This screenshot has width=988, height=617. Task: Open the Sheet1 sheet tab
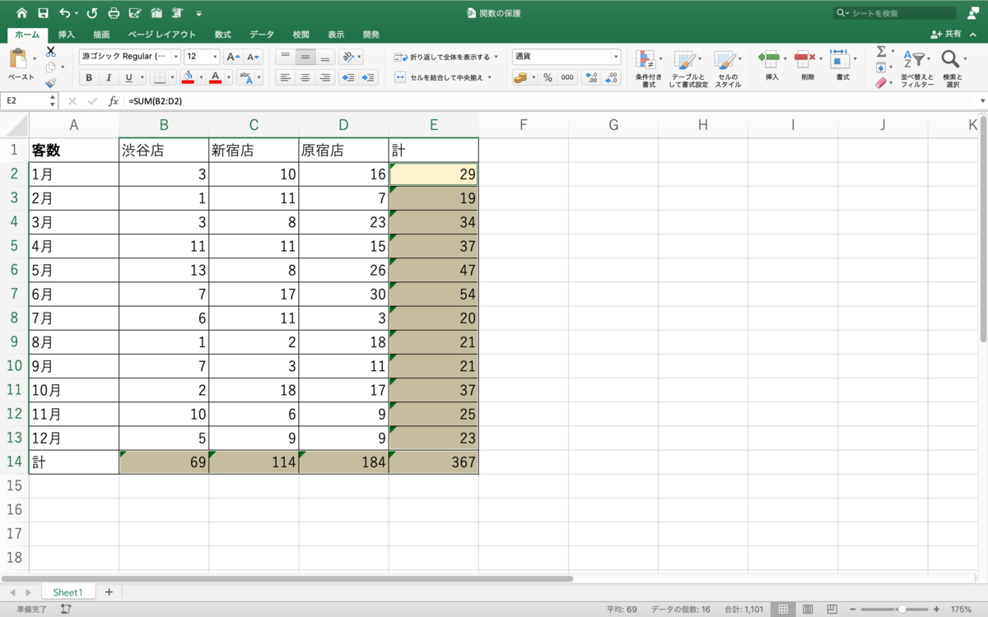pyautogui.click(x=68, y=592)
